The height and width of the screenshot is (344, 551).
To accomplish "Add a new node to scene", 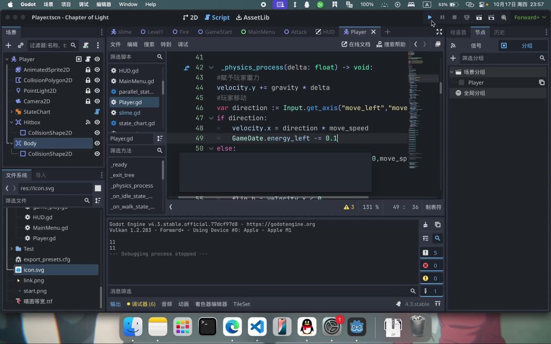I will [8, 45].
